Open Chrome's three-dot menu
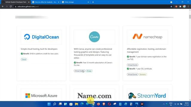The width and height of the screenshot is (191, 107). 188,7
